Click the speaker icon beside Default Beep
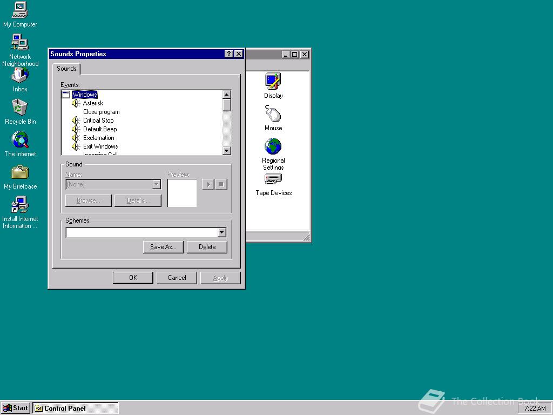This screenshot has height=415, width=553. [x=76, y=129]
